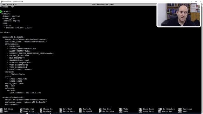Place cursor on networks: line at top
The height and width of the screenshot is (114, 203).
pyautogui.click(x=5, y=11)
